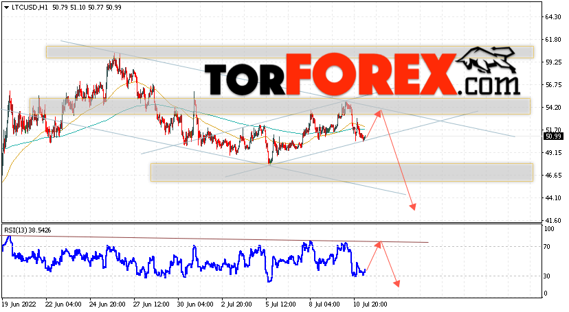Viewport: 569px width, 312px height.
Task: Select the 19 Jun 2022 date label
Action: (19, 304)
